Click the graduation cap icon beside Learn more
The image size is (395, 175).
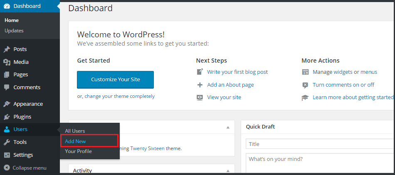click(305, 97)
